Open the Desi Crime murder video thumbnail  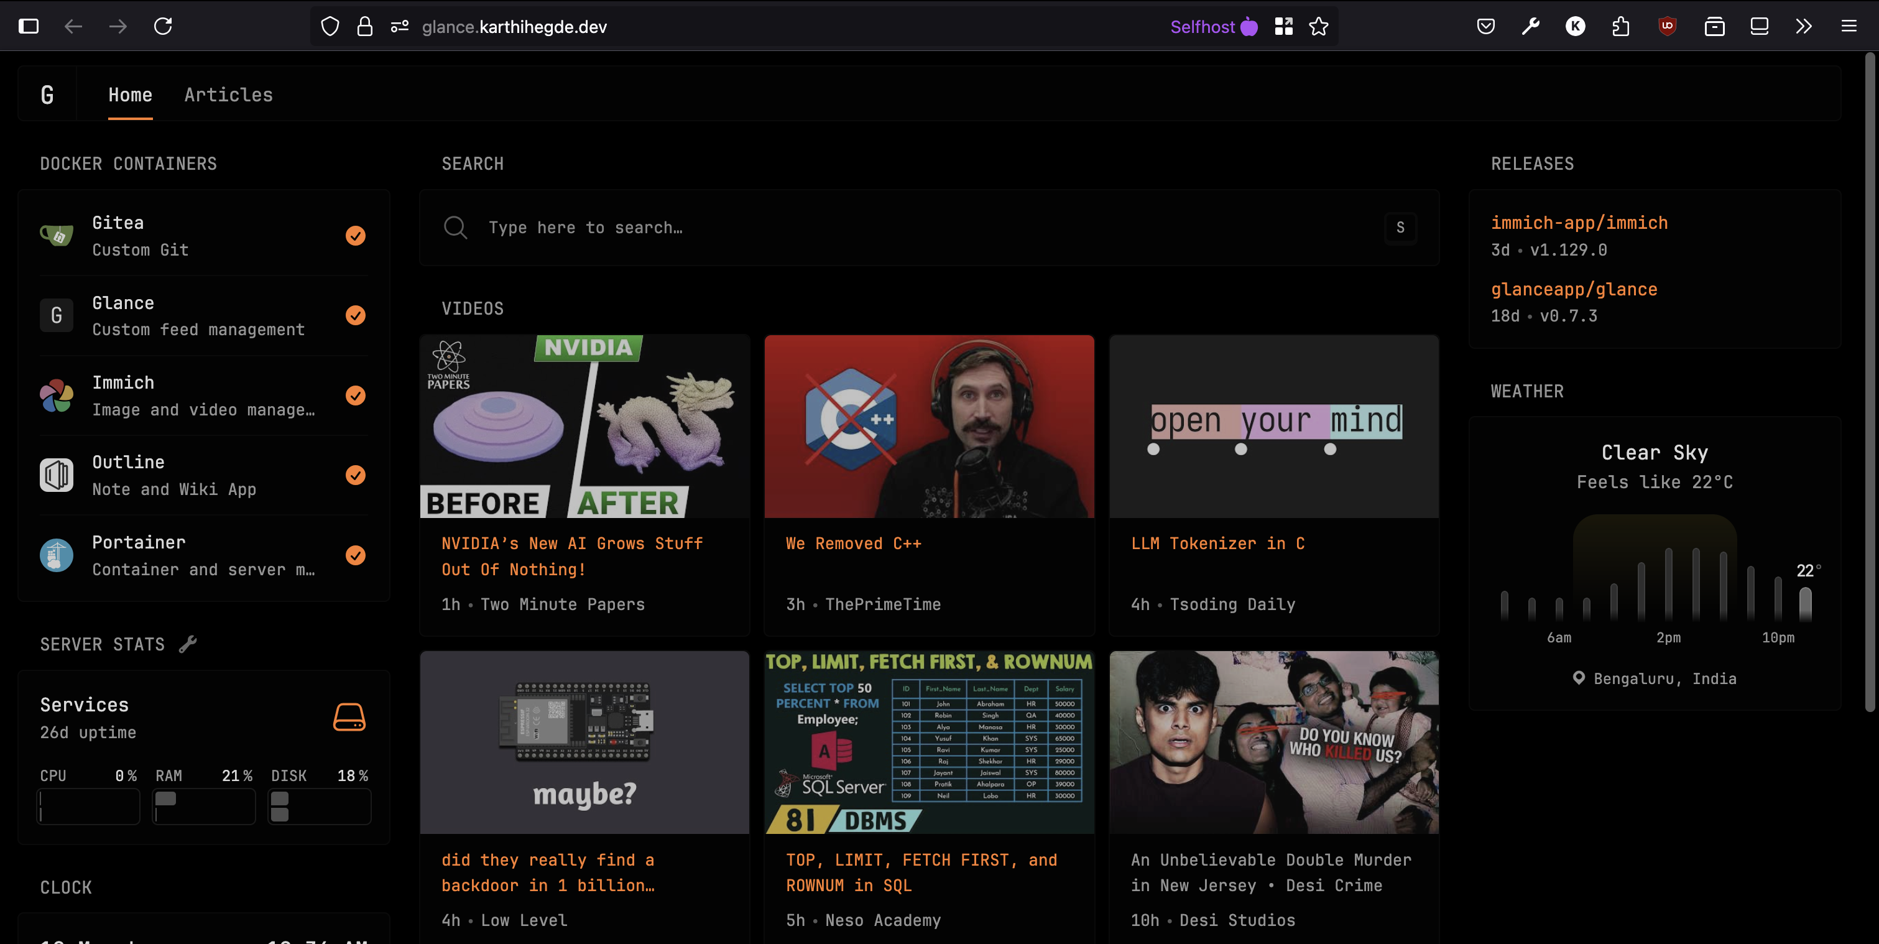pos(1274,743)
